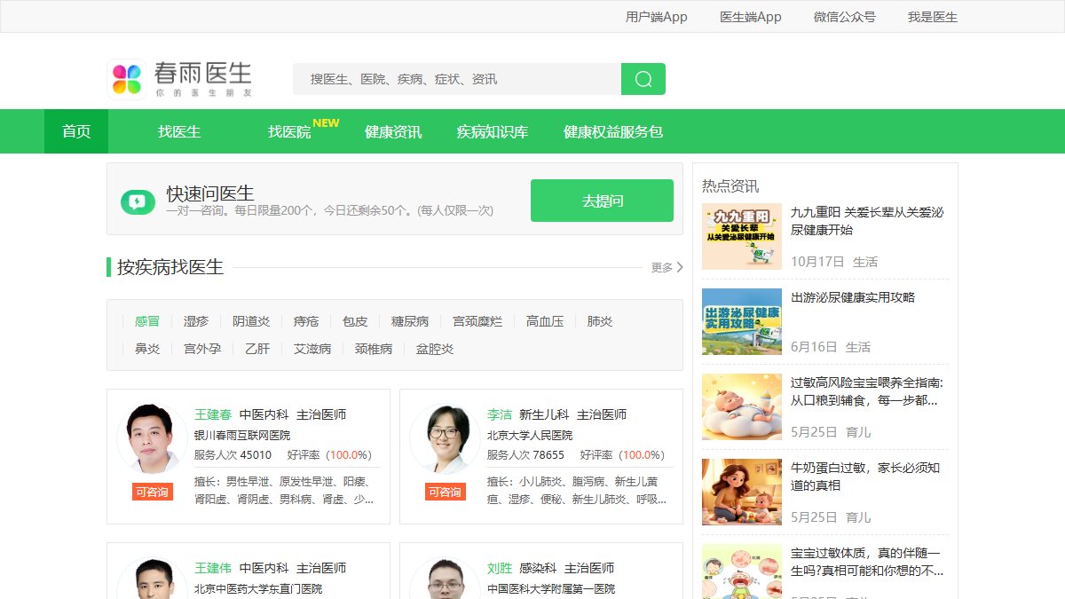Choose the 阴道炎 disease filter

[x=251, y=321]
